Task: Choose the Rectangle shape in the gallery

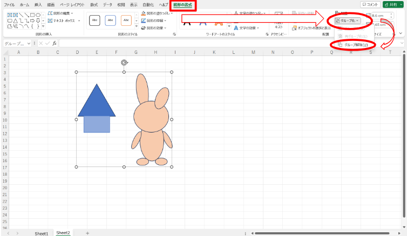Action: pos(32,15)
